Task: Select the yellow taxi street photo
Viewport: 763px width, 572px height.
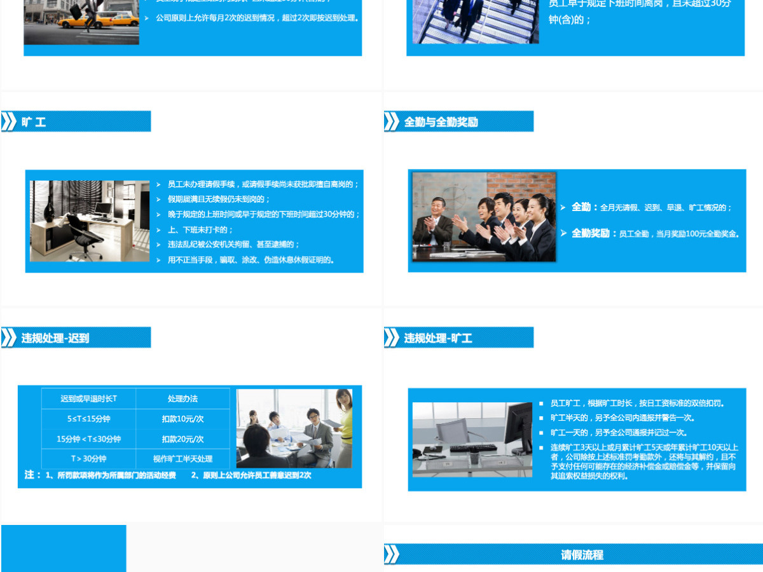Action: pos(81,22)
